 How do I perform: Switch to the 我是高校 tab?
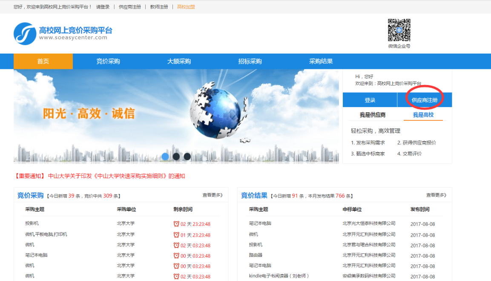pyautogui.click(x=423, y=115)
